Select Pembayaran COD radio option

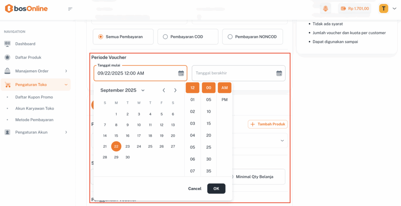click(165, 37)
